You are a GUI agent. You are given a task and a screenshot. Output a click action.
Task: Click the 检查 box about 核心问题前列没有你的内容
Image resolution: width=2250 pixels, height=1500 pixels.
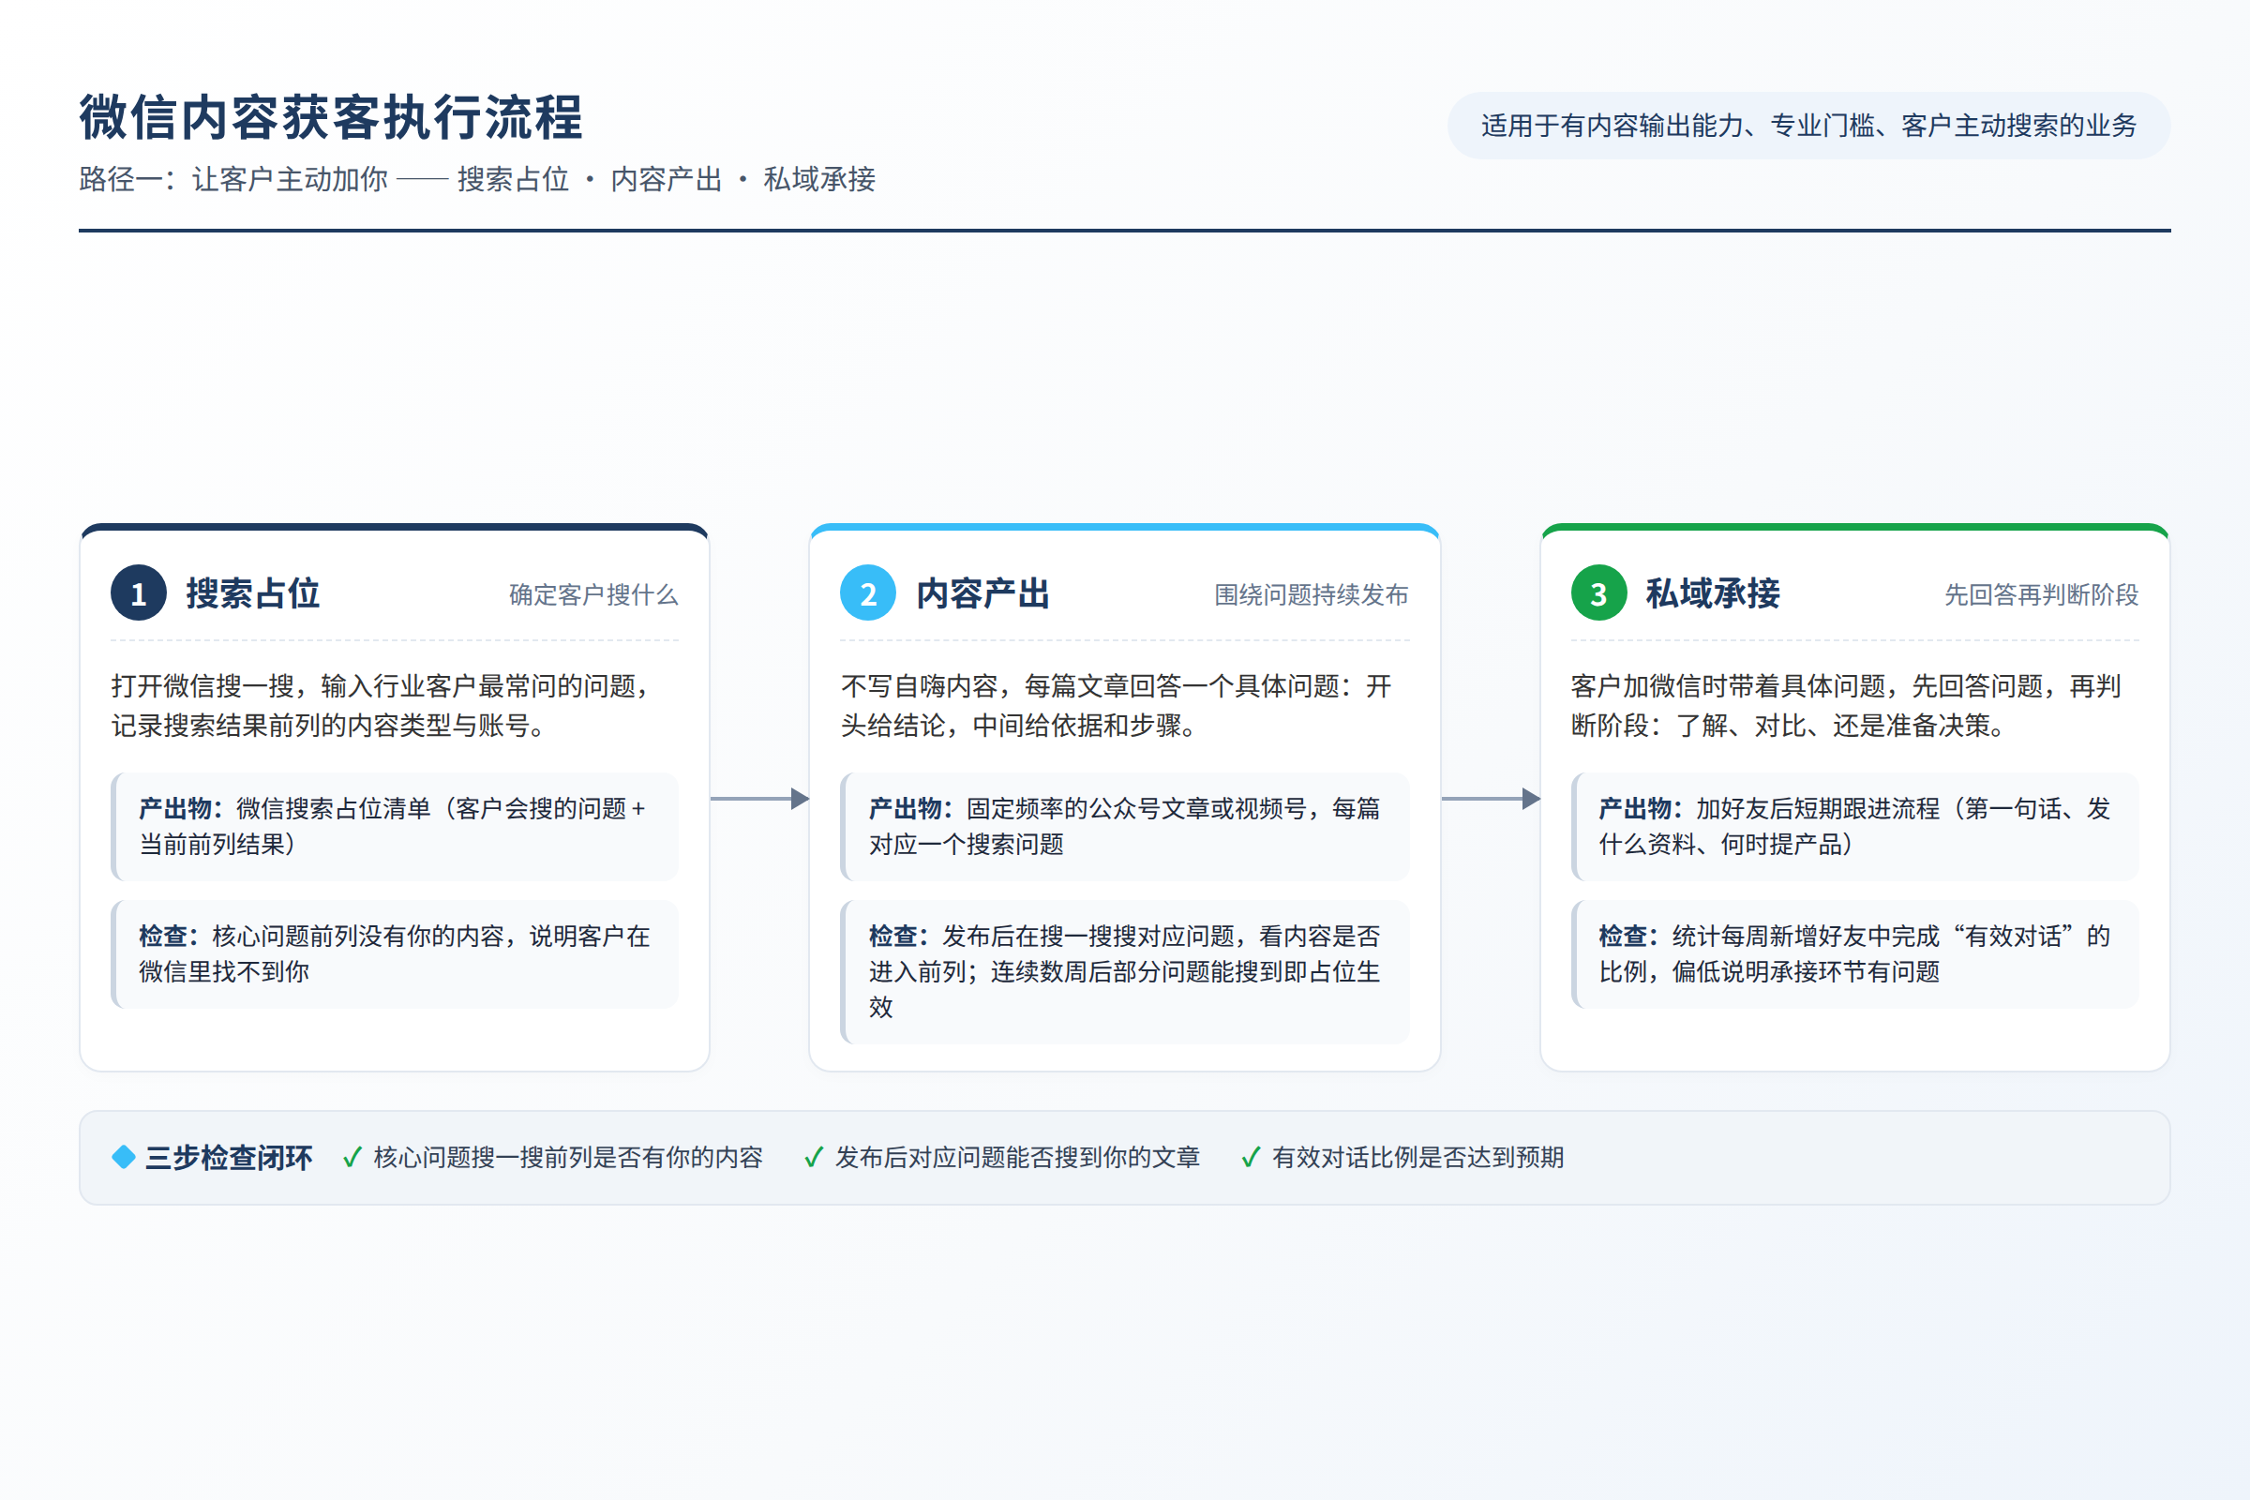point(394,953)
